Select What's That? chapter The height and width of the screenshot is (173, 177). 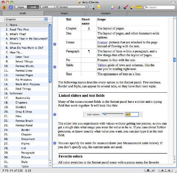point(25,34)
